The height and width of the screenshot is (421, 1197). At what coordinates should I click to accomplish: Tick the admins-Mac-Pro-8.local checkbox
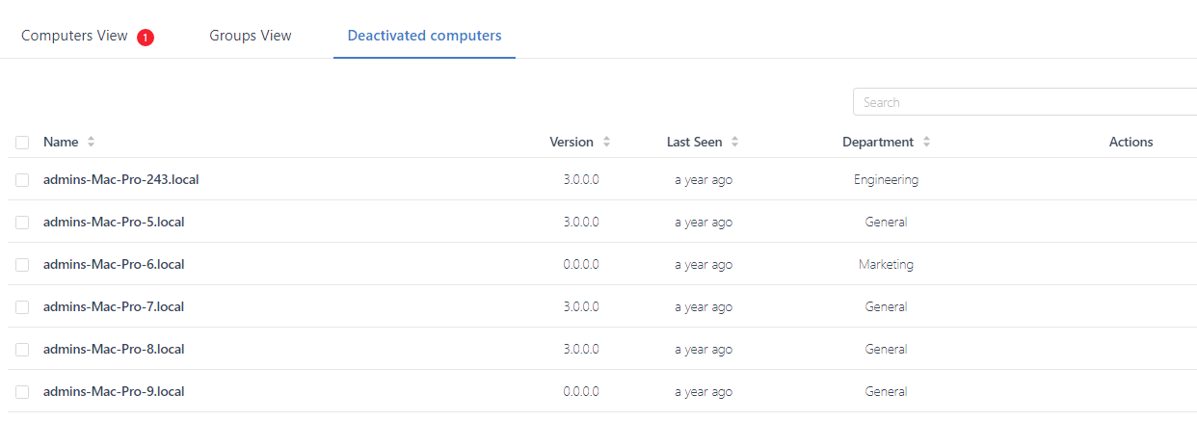click(22, 350)
